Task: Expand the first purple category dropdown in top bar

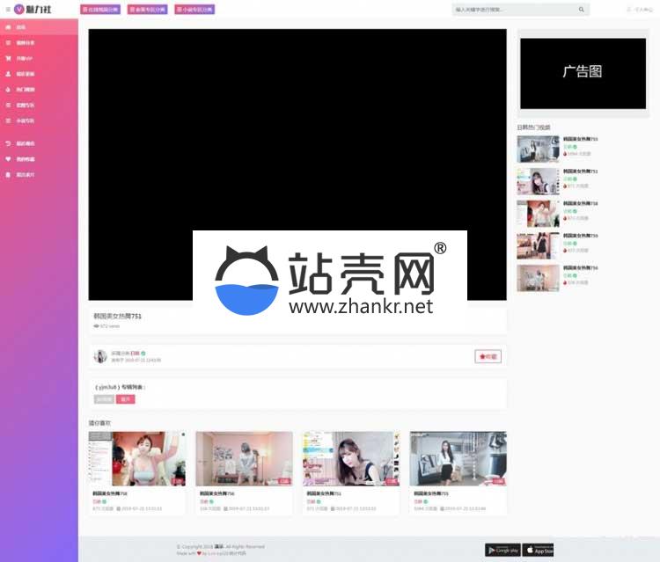Action: (99, 10)
